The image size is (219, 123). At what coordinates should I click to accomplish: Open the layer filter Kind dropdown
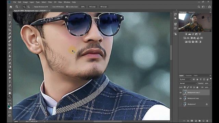pyautogui.click(x=185, y=79)
